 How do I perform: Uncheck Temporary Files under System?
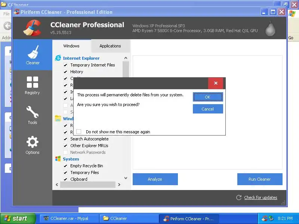(65, 172)
